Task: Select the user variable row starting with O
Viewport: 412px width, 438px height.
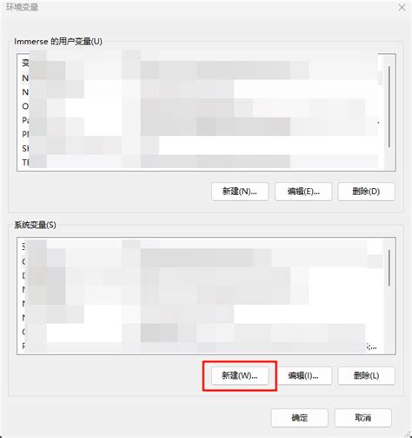Action: 200,106
